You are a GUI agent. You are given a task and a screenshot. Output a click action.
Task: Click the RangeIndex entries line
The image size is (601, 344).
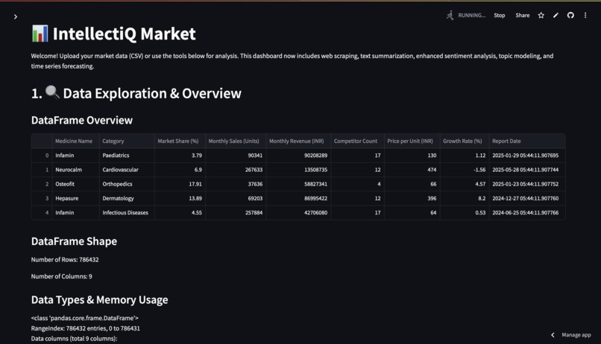86,328
